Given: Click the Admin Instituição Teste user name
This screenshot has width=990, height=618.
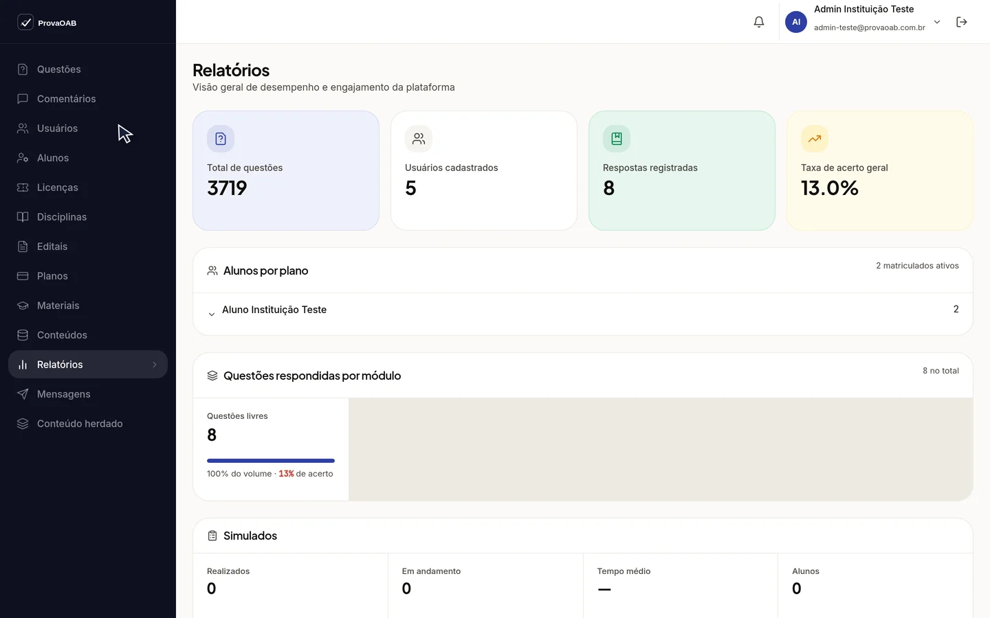Looking at the screenshot, I should (863, 10).
